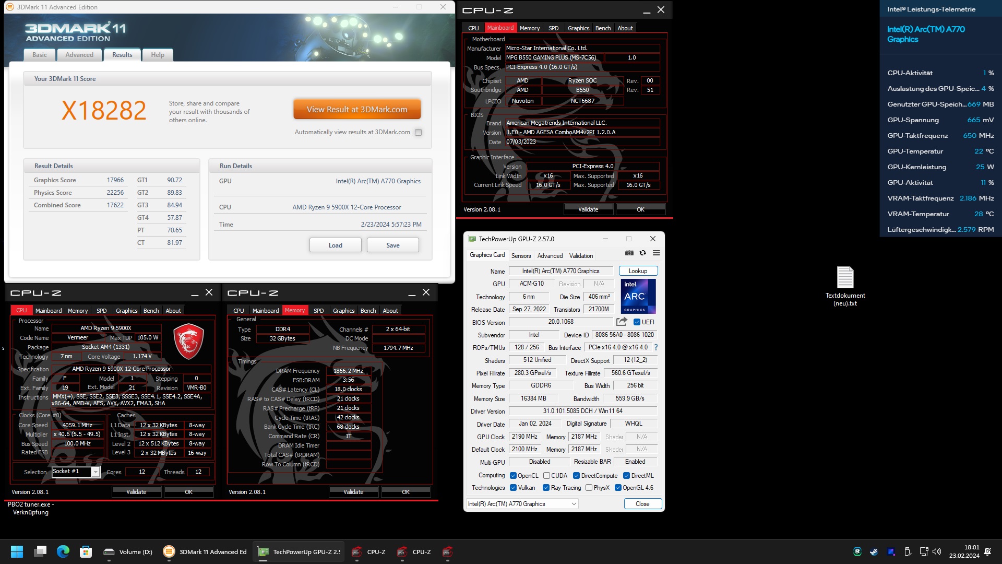Click the taskbar clock showing 18:01

coord(964,551)
